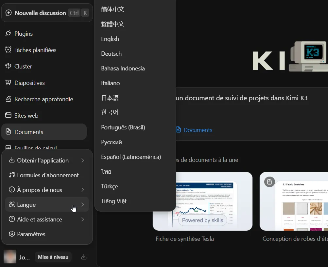Click the Recherche approfondie microscope icon
Screen dimensions: 328x267
click(x=8, y=99)
